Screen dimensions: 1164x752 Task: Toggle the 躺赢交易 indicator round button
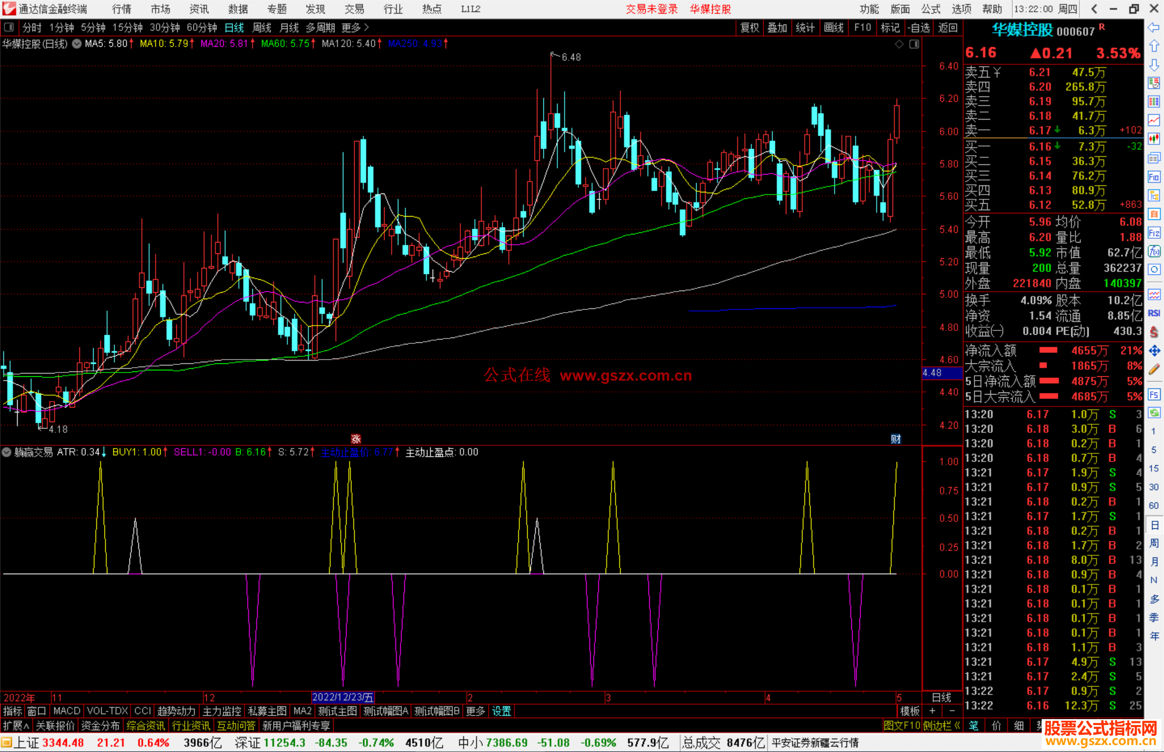6,452
